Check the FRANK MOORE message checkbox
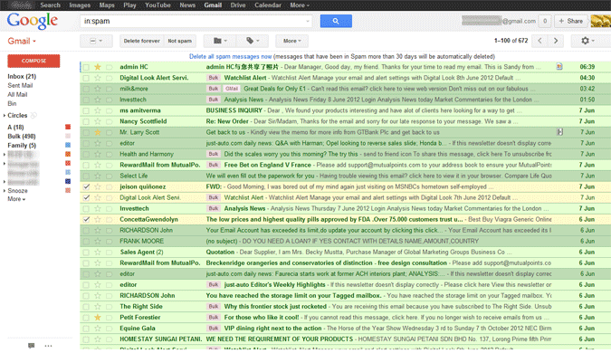 click(x=86, y=241)
